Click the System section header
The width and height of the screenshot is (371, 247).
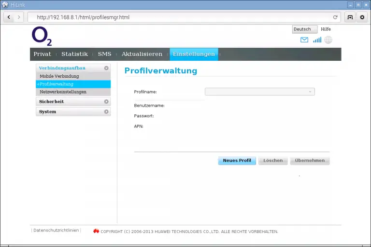(73, 112)
